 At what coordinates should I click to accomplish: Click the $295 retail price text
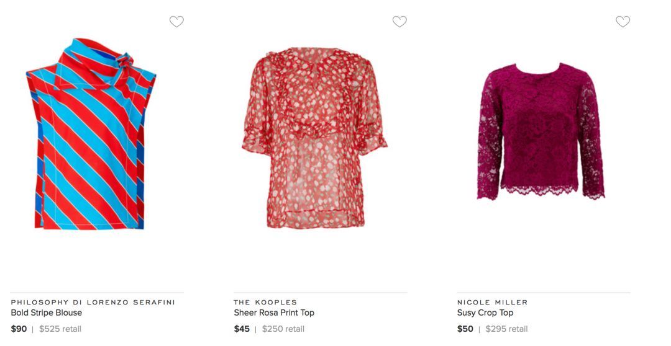coord(506,329)
